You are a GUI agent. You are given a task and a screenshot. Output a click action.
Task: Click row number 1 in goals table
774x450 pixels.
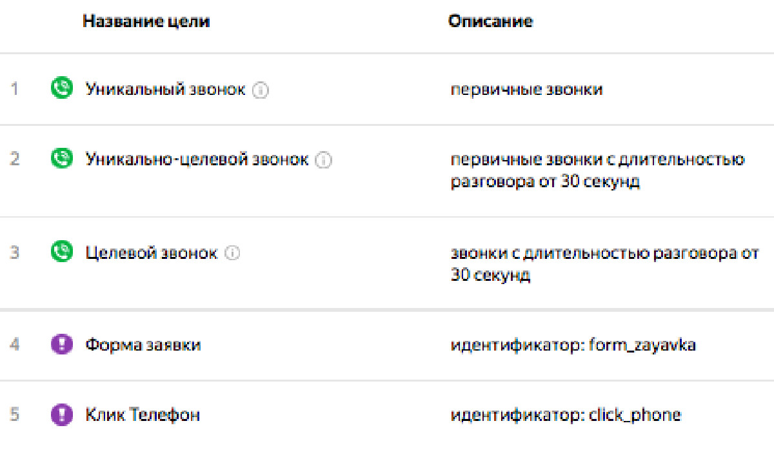pos(14,88)
